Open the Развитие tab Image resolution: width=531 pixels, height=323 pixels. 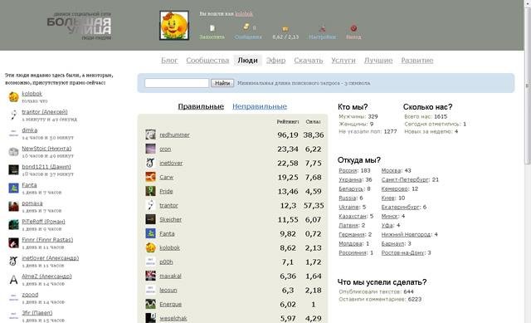pos(417,61)
